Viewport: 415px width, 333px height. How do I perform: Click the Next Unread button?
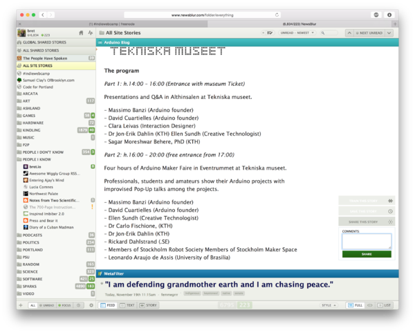[369, 33]
